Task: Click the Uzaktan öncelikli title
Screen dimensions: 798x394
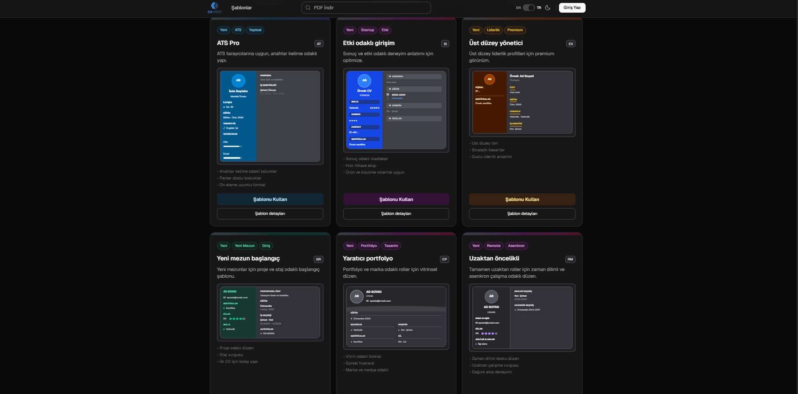Action: (494, 258)
